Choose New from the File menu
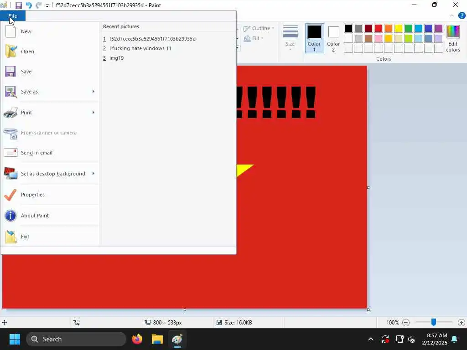Viewport: 467px width, 350px height. 50,31
